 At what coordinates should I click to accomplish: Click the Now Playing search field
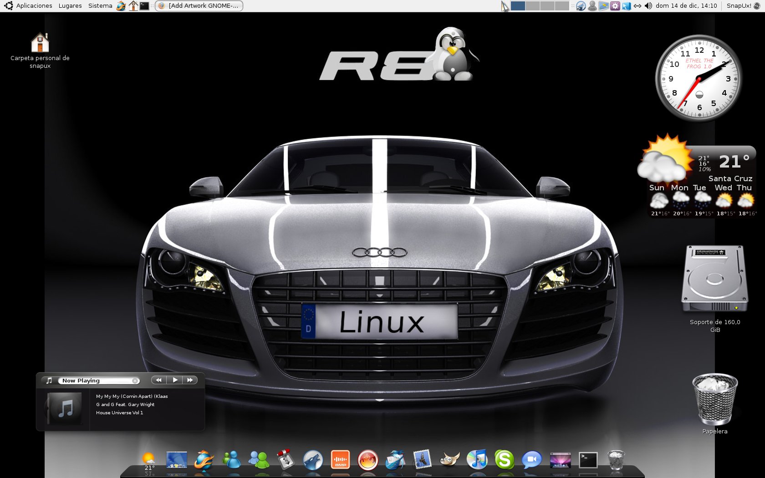99,381
